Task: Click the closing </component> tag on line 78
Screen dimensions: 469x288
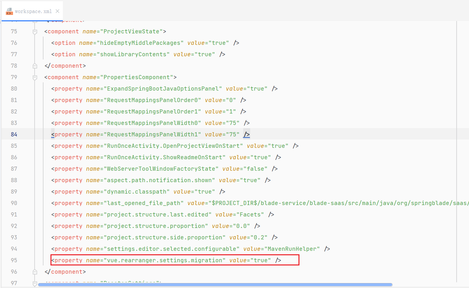Action: [x=65, y=66]
